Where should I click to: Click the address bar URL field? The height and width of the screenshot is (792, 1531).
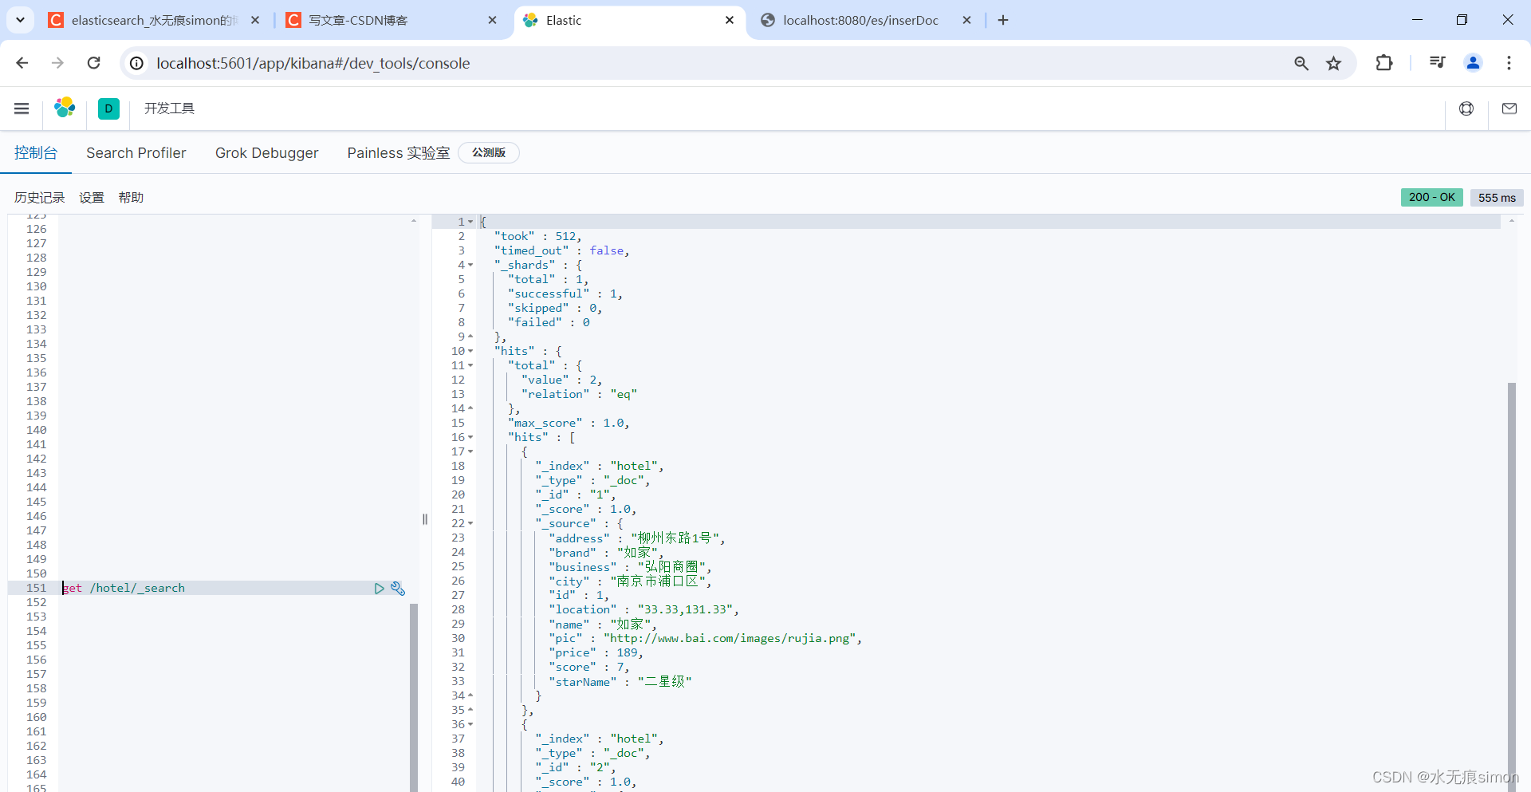tap(718, 63)
